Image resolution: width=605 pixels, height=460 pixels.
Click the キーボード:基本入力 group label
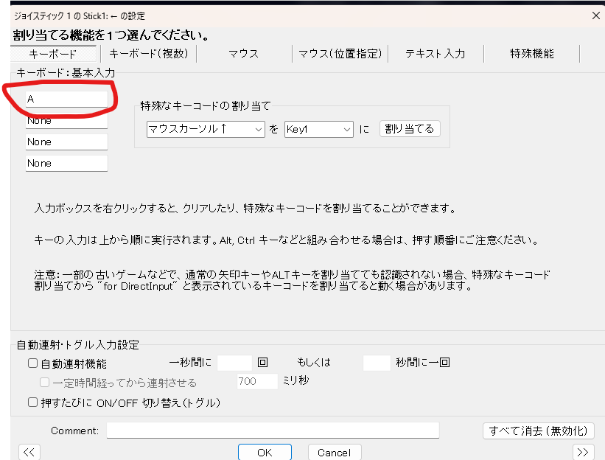click(66, 72)
